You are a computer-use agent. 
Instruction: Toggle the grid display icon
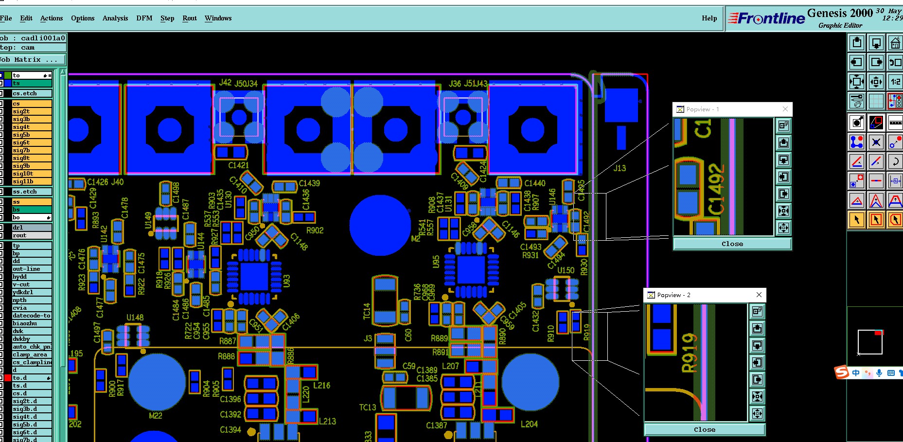tap(876, 101)
